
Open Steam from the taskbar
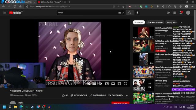pyautogui.click(x=32, y=107)
